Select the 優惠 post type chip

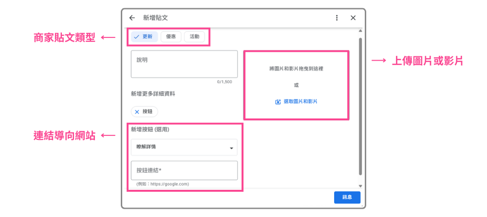tap(171, 36)
